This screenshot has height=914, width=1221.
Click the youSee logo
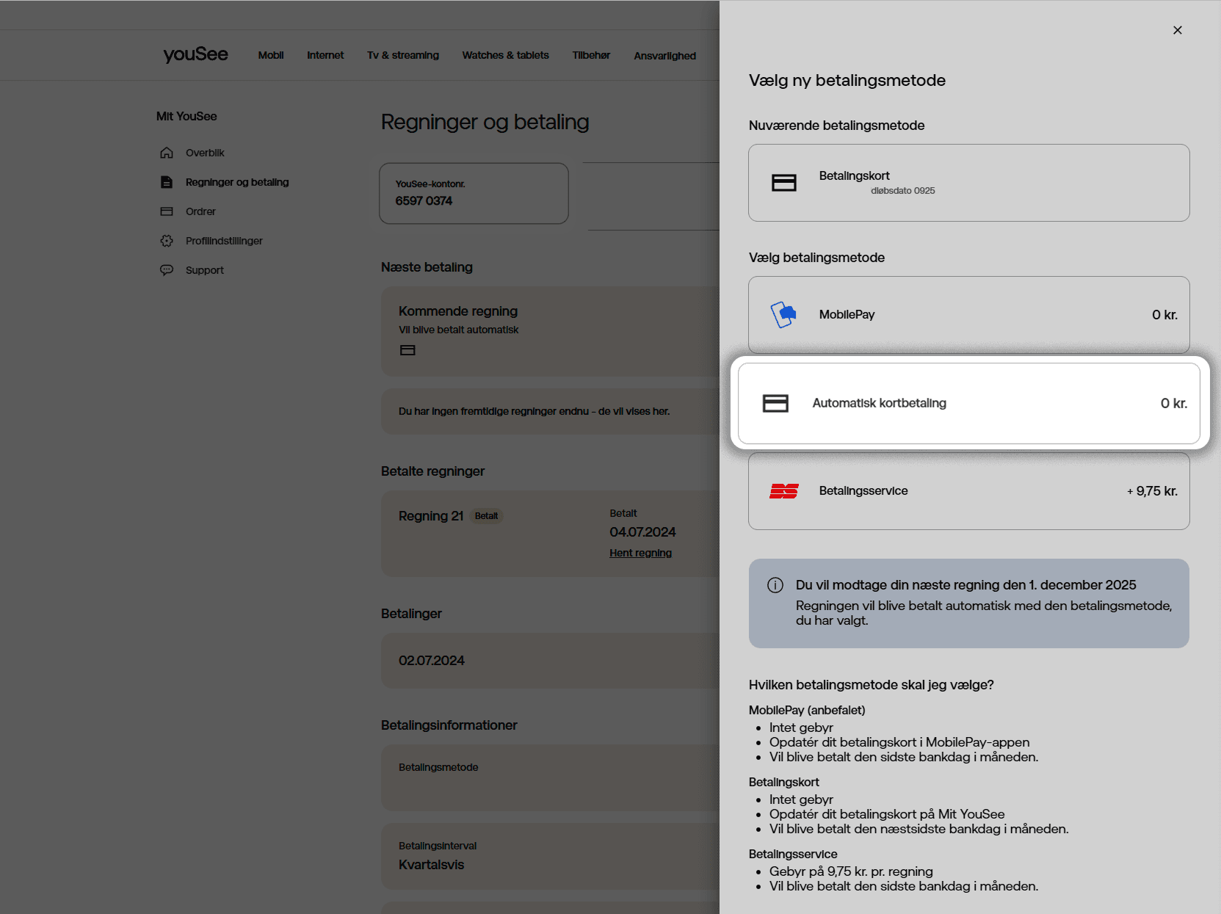click(195, 54)
